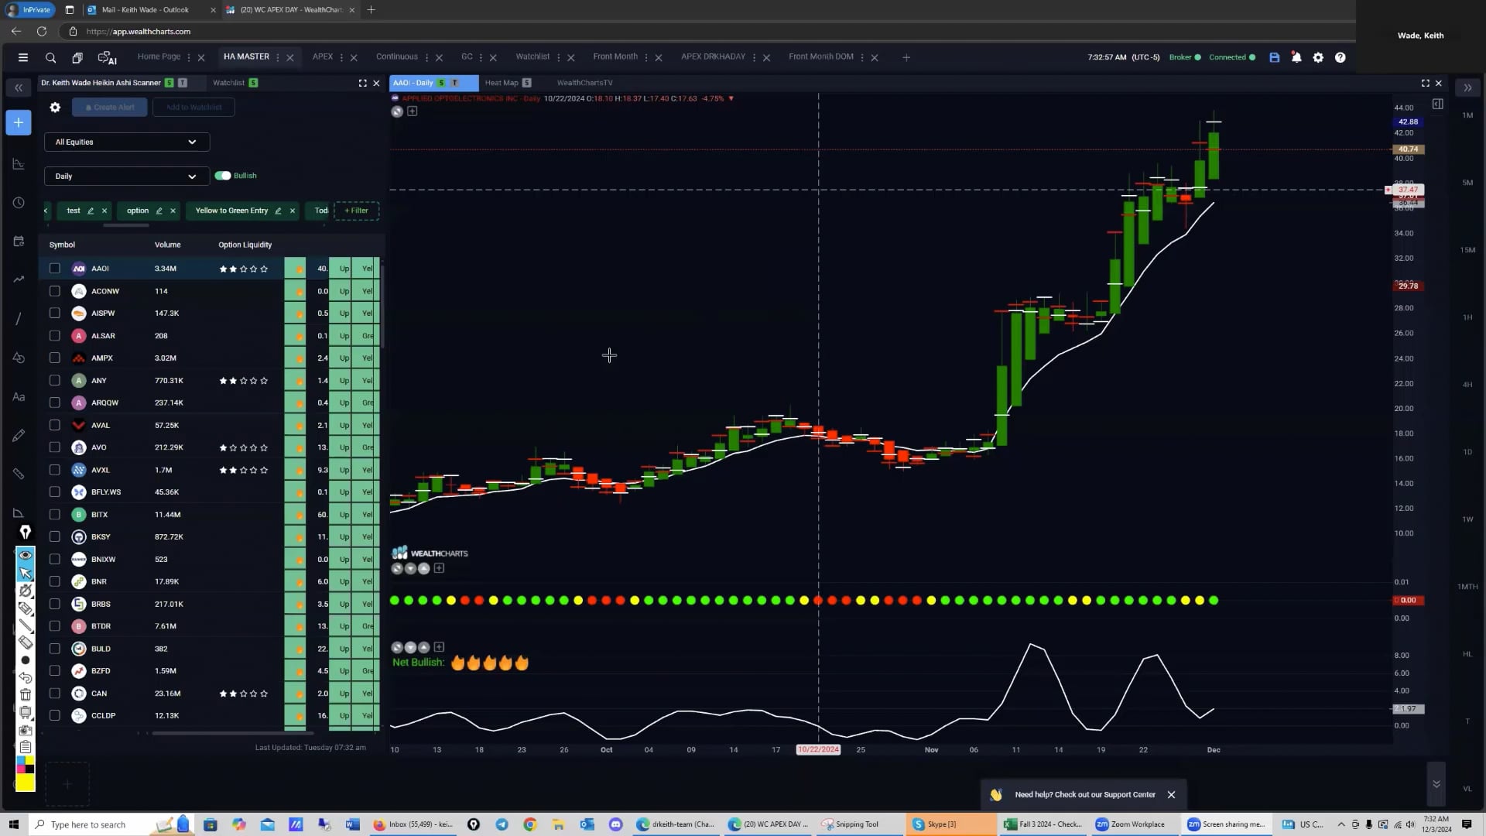
Task: Maximize the chart panel
Action: (x=1425, y=83)
